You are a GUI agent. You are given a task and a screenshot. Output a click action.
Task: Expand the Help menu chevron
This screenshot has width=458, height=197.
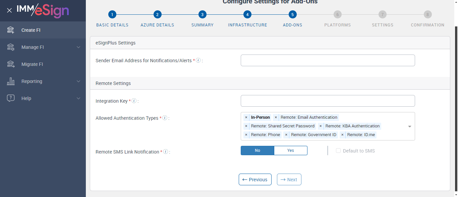78,98
